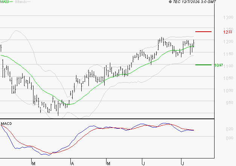The height and width of the screenshot is (166, 236).
Task: Click the A month marker on timeline
Action: tap(72, 164)
